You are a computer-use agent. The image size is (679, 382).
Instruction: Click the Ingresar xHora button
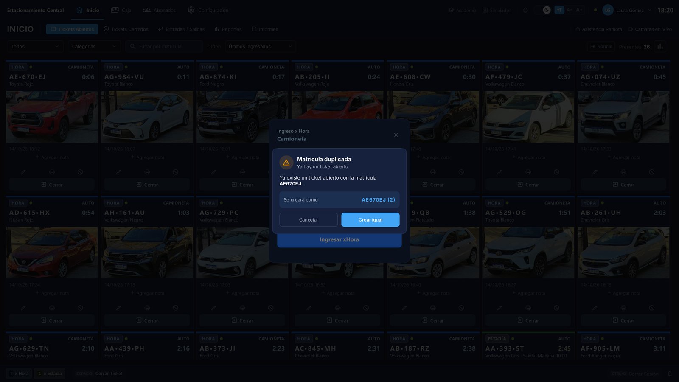[339, 239]
